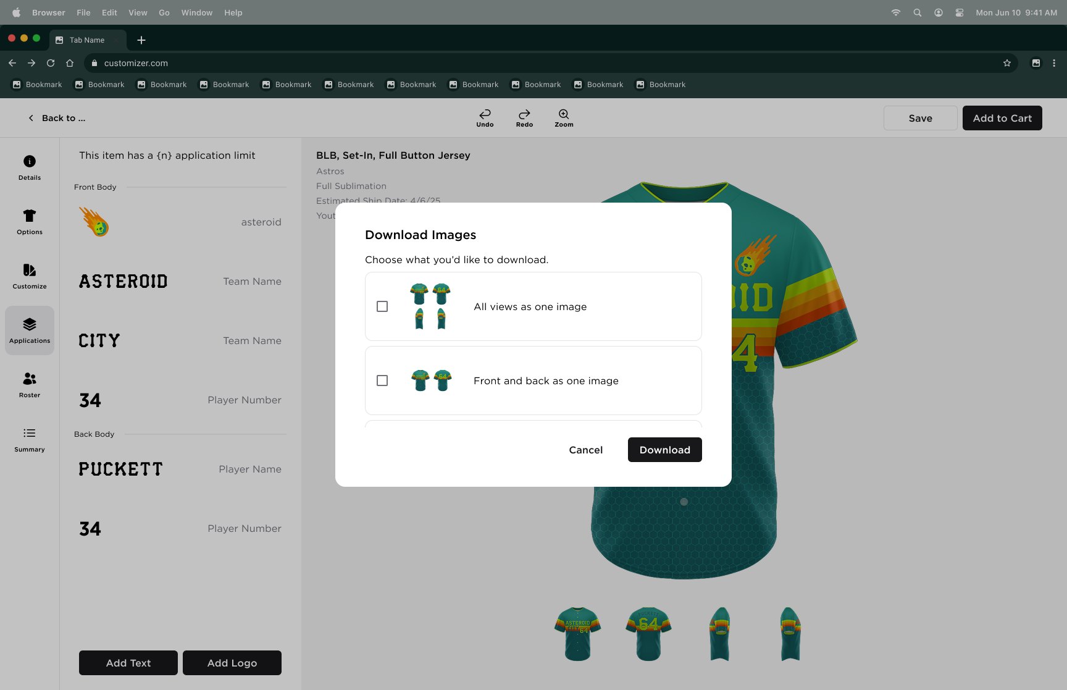Select Back Body 34 Player Number

[x=180, y=528]
